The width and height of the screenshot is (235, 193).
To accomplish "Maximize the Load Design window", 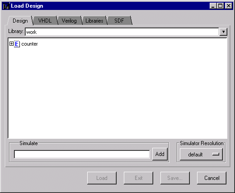I will click(220, 6).
